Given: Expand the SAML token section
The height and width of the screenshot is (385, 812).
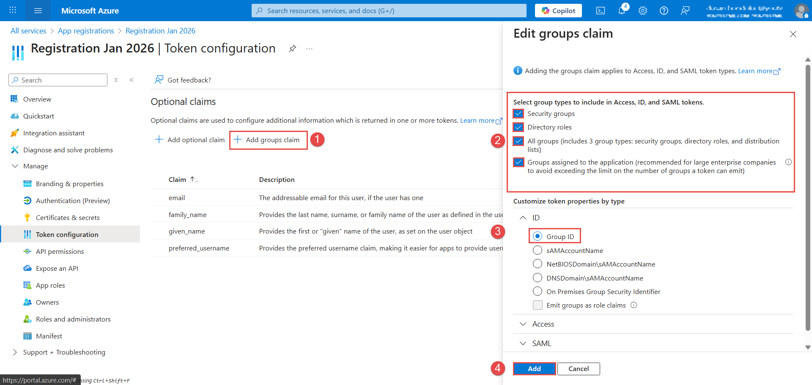Looking at the screenshot, I should pyautogui.click(x=541, y=344).
